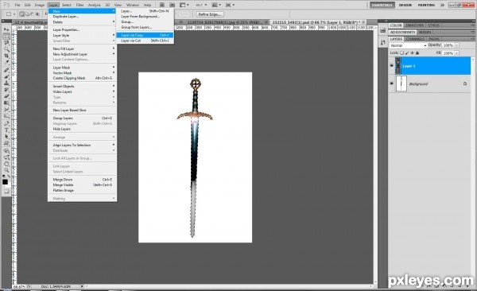Select the Clone Stamp tool
Viewport: 477px width, 291px height.
[6, 83]
